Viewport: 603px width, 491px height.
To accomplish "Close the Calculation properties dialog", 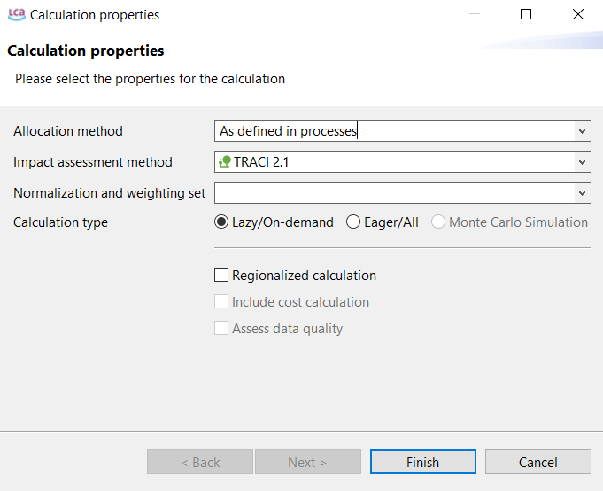I will click(x=578, y=15).
